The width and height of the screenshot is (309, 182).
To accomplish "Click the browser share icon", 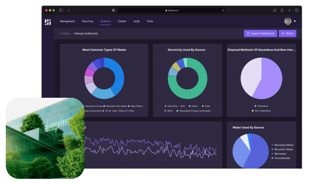I will tap(282, 10).
